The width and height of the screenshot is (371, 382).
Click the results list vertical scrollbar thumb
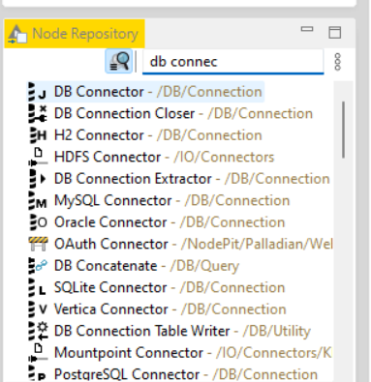pos(344,130)
